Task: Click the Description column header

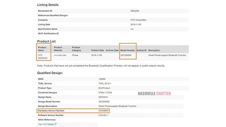Action: (x=154, y=50)
